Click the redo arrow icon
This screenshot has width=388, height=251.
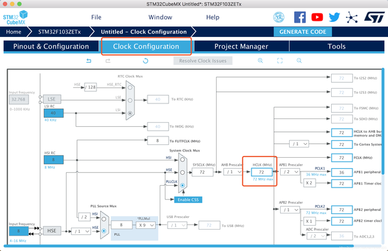pos(108,61)
